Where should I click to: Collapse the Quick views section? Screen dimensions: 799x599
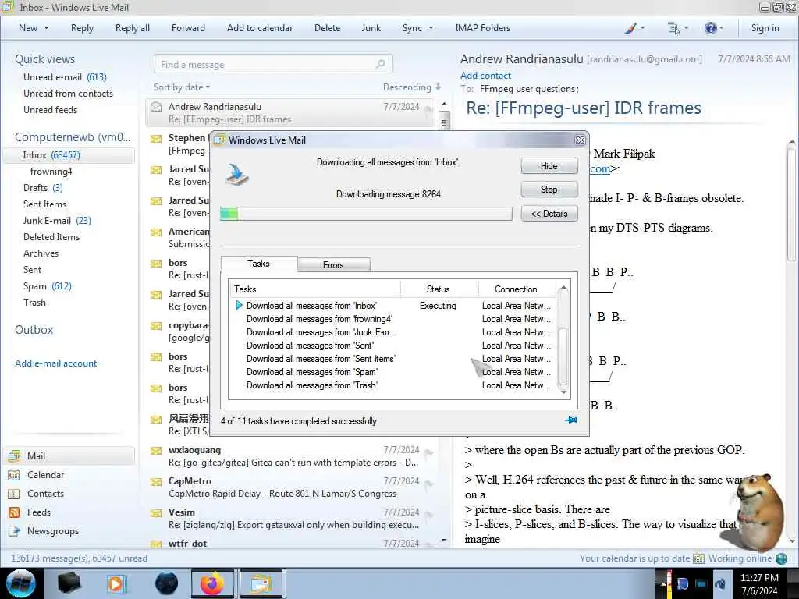(44, 59)
